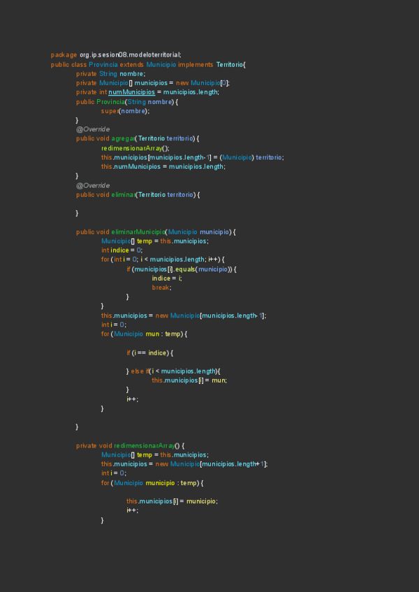Click the 'else if(i < municipios.length)' branch
Viewport: 419px width, 592px height.
[x=175, y=371]
